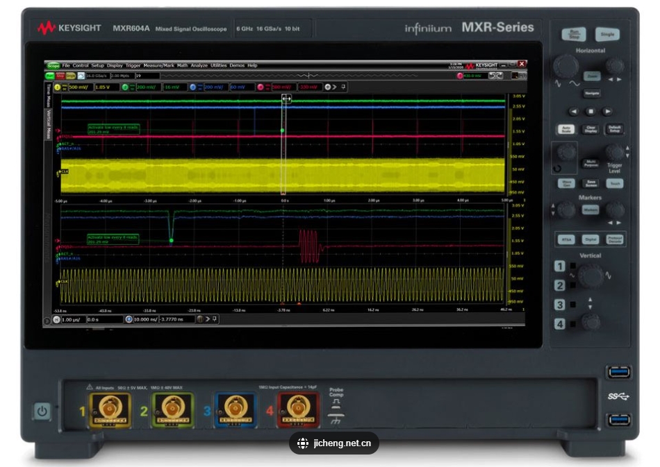Expand channel bar with chevron arrow
Viewport: 660px width, 467px height.
[335, 87]
